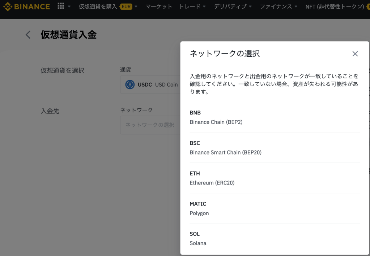Click the USDC coin icon

pyautogui.click(x=130, y=84)
